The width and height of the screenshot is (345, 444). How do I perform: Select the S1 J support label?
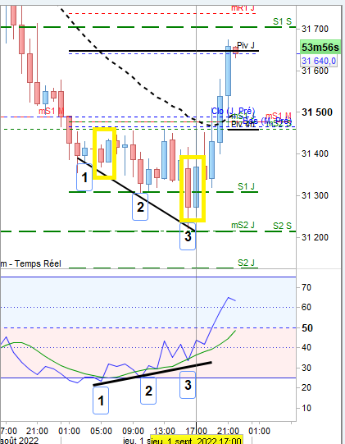point(246,186)
